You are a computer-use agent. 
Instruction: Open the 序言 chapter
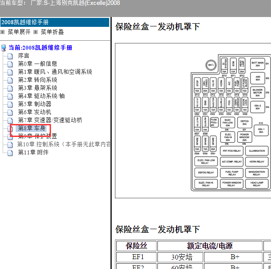click(24, 56)
